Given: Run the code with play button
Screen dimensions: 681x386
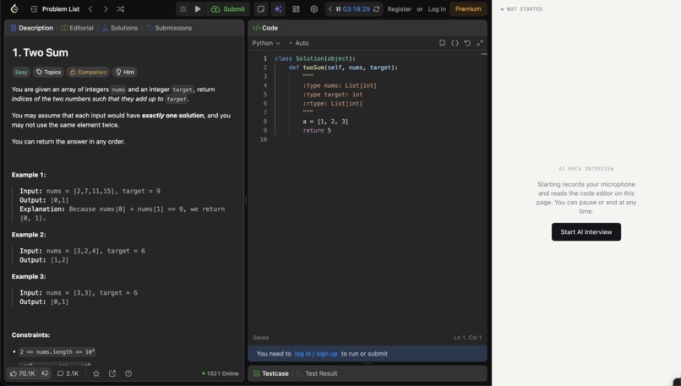Looking at the screenshot, I should 198,8.
